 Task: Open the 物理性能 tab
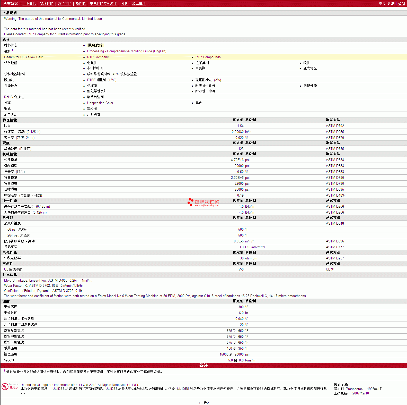pos(47,4)
